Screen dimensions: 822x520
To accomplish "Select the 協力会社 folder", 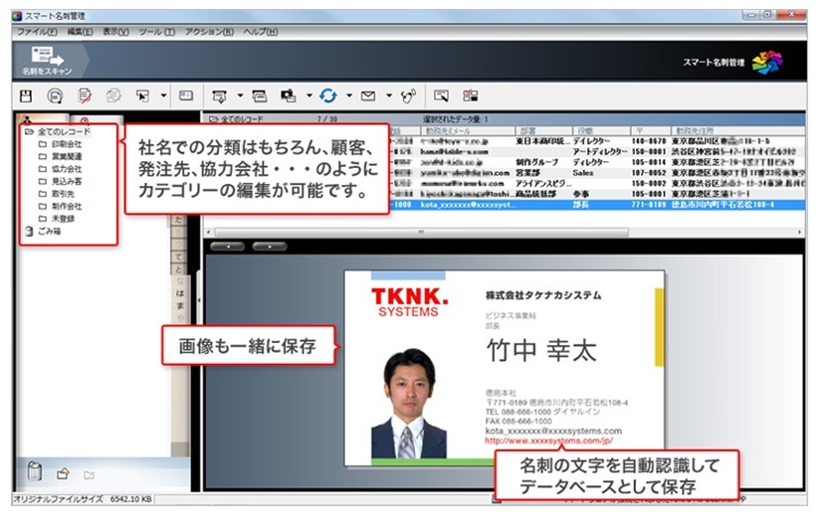I will pyautogui.click(x=61, y=169).
